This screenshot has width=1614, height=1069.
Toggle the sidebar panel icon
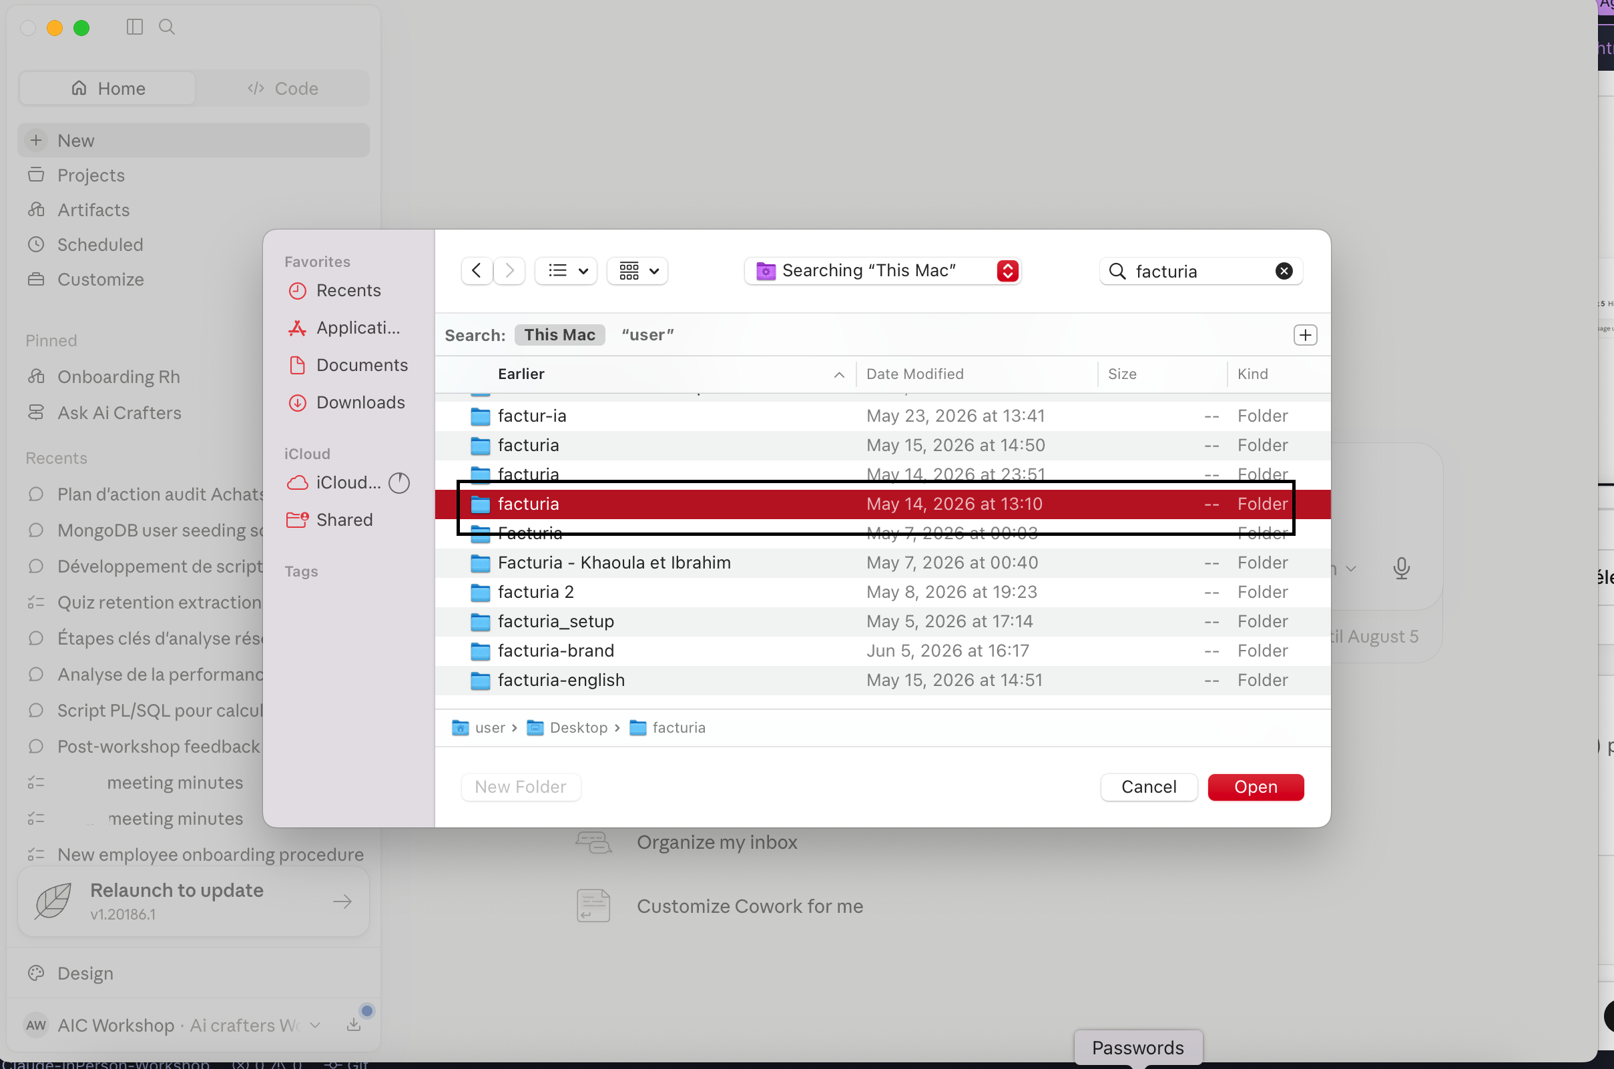click(134, 27)
